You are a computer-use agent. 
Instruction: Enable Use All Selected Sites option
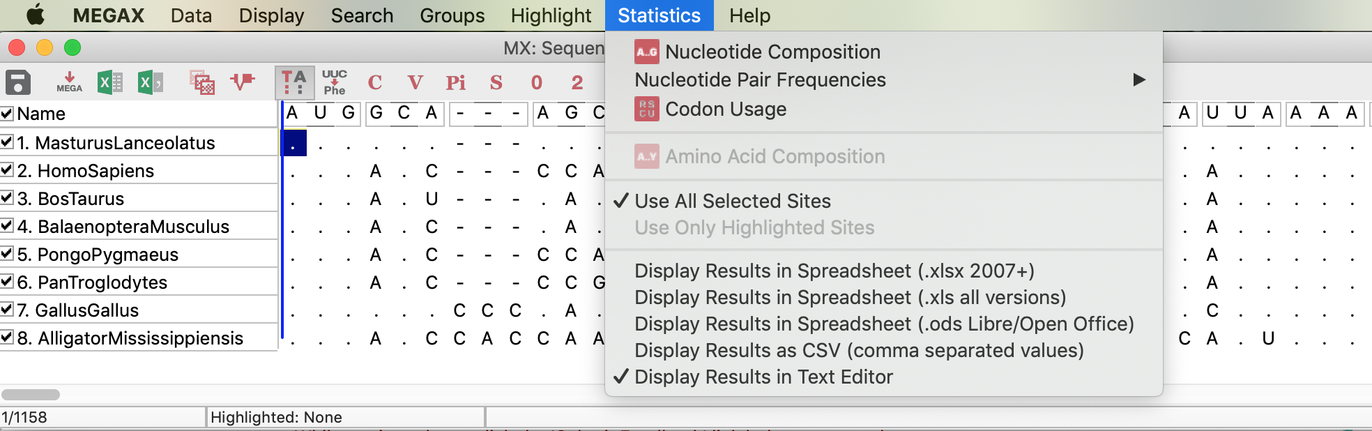pyautogui.click(x=732, y=201)
